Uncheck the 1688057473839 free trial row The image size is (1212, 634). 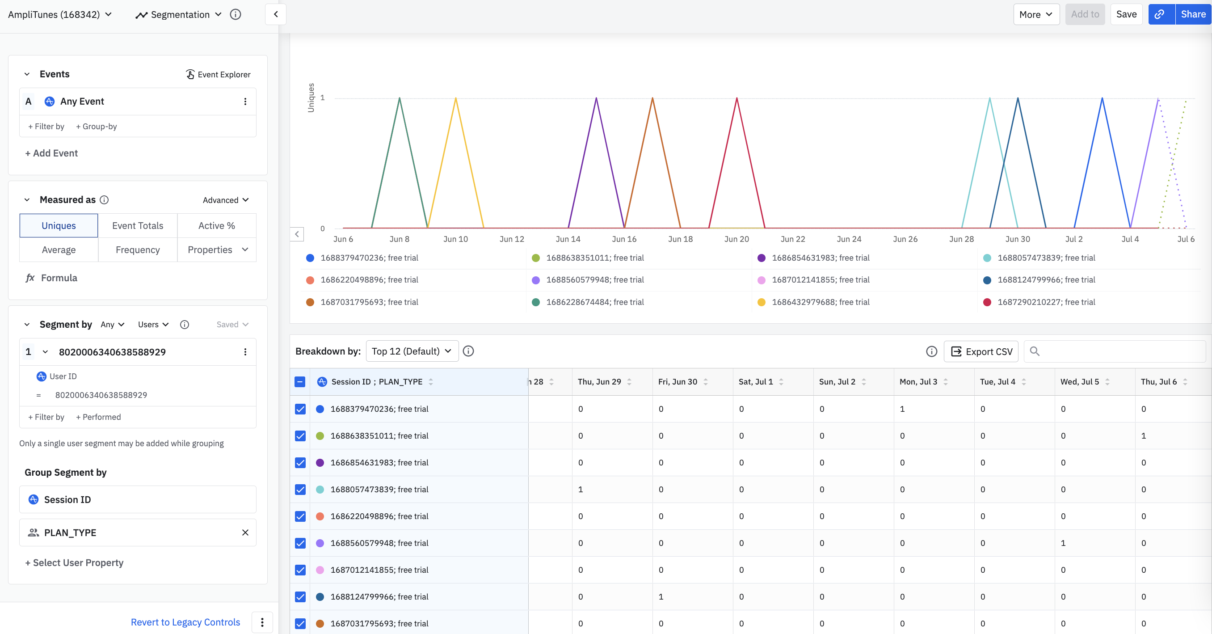click(x=300, y=489)
